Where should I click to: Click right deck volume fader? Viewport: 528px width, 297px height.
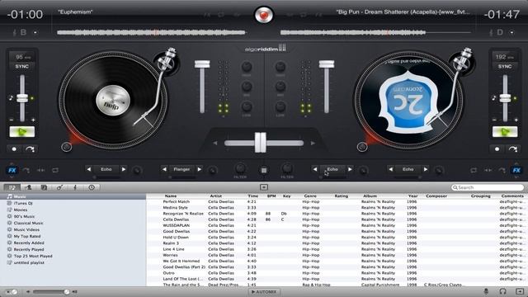(x=327, y=64)
